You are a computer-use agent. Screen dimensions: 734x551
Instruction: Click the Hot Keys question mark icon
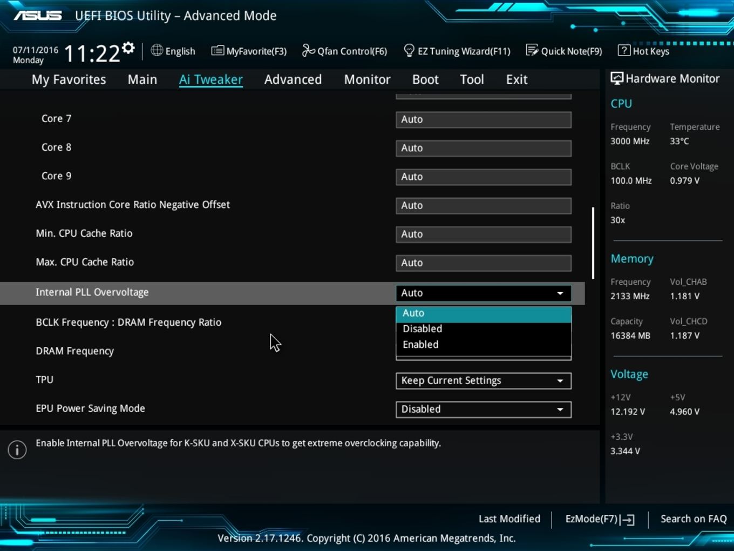click(624, 51)
